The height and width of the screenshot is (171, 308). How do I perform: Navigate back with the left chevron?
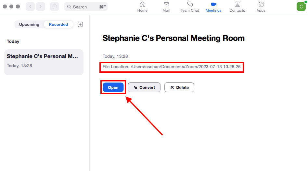point(30,6)
